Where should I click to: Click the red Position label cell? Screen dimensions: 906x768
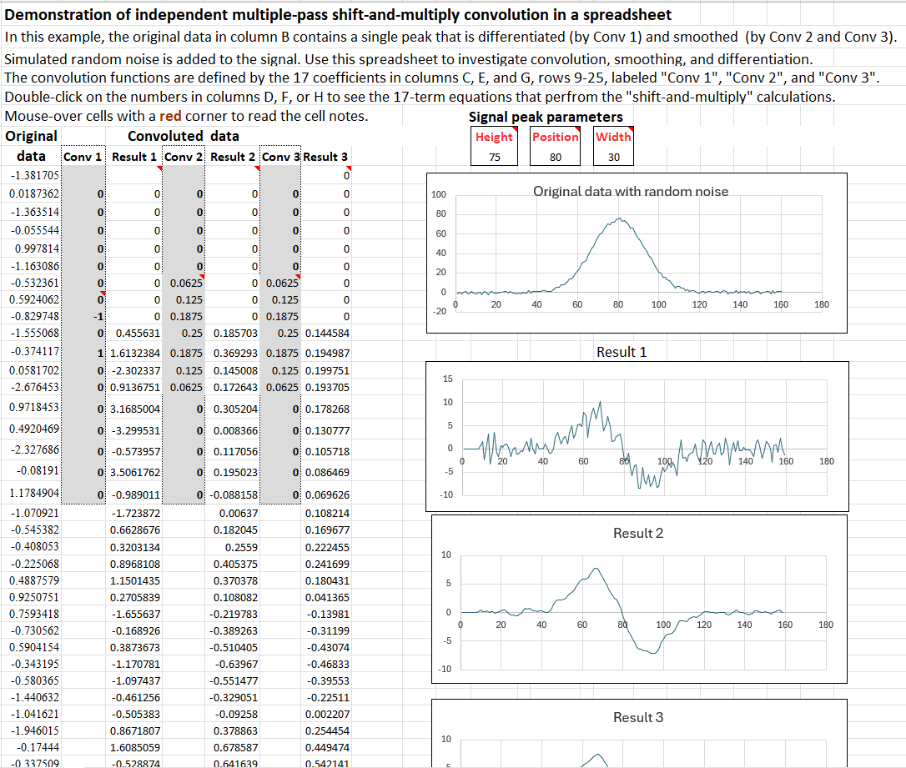point(555,137)
